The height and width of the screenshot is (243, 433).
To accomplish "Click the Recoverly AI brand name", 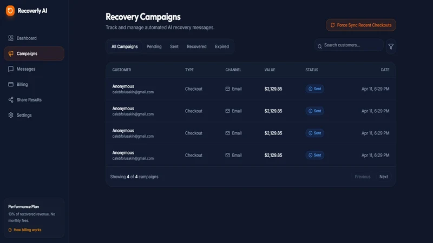I will pos(32,11).
